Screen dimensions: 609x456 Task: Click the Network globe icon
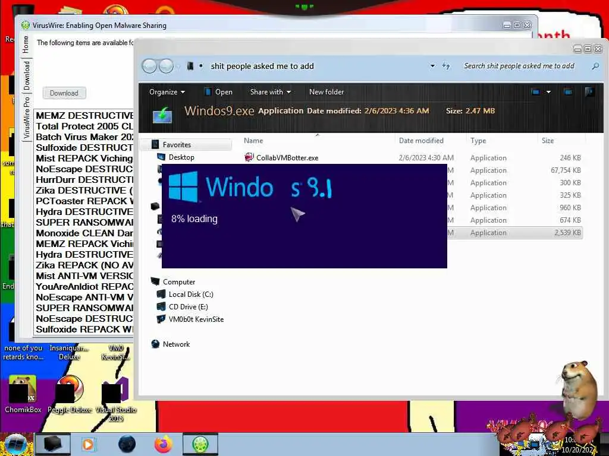tap(155, 344)
